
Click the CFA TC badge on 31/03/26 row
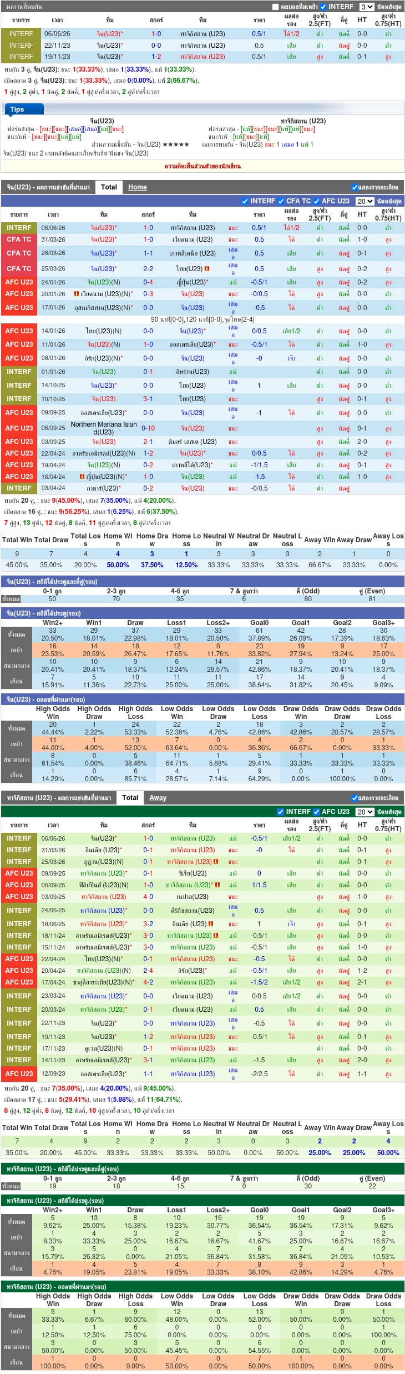click(x=19, y=239)
